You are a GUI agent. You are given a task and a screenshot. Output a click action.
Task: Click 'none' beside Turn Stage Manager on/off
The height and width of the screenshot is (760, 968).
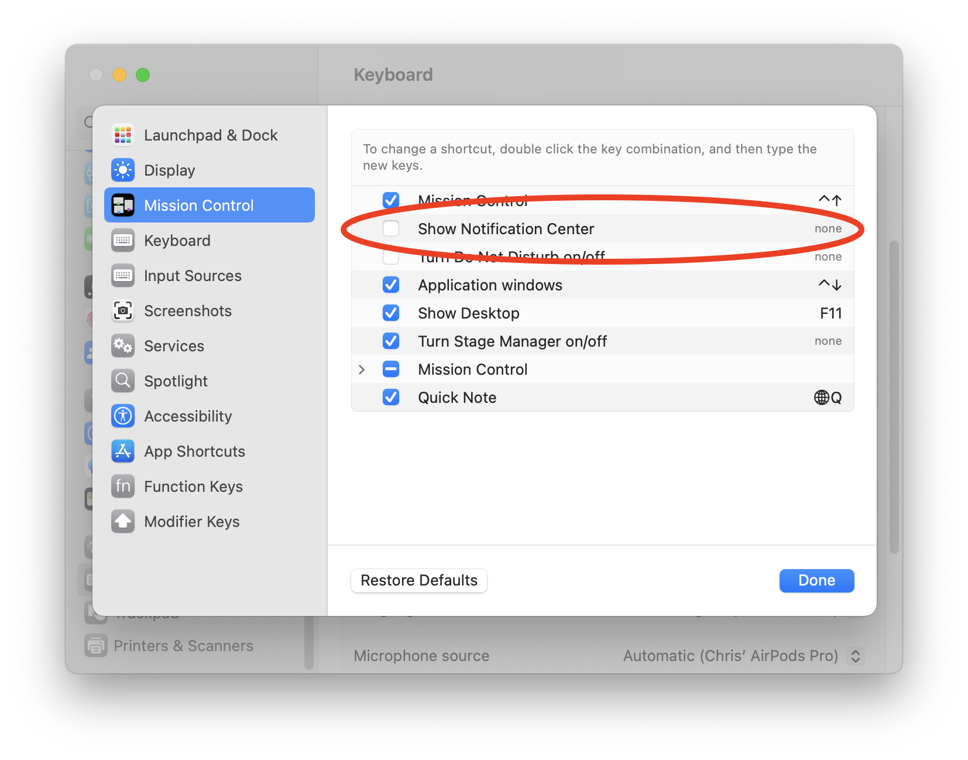coord(828,341)
